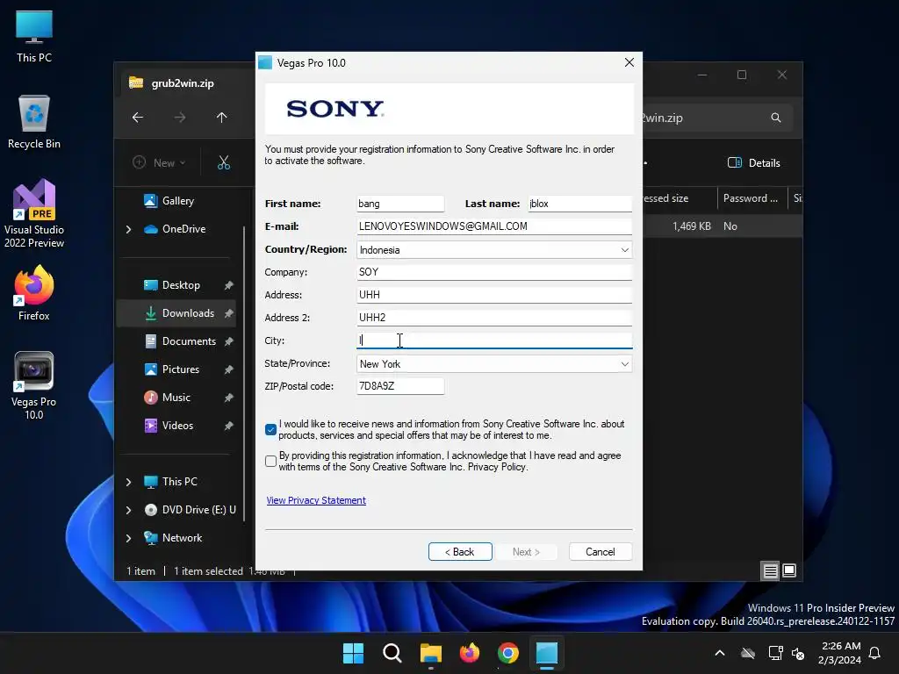
Task: Go back in File Explorer navigation
Action: point(138,118)
